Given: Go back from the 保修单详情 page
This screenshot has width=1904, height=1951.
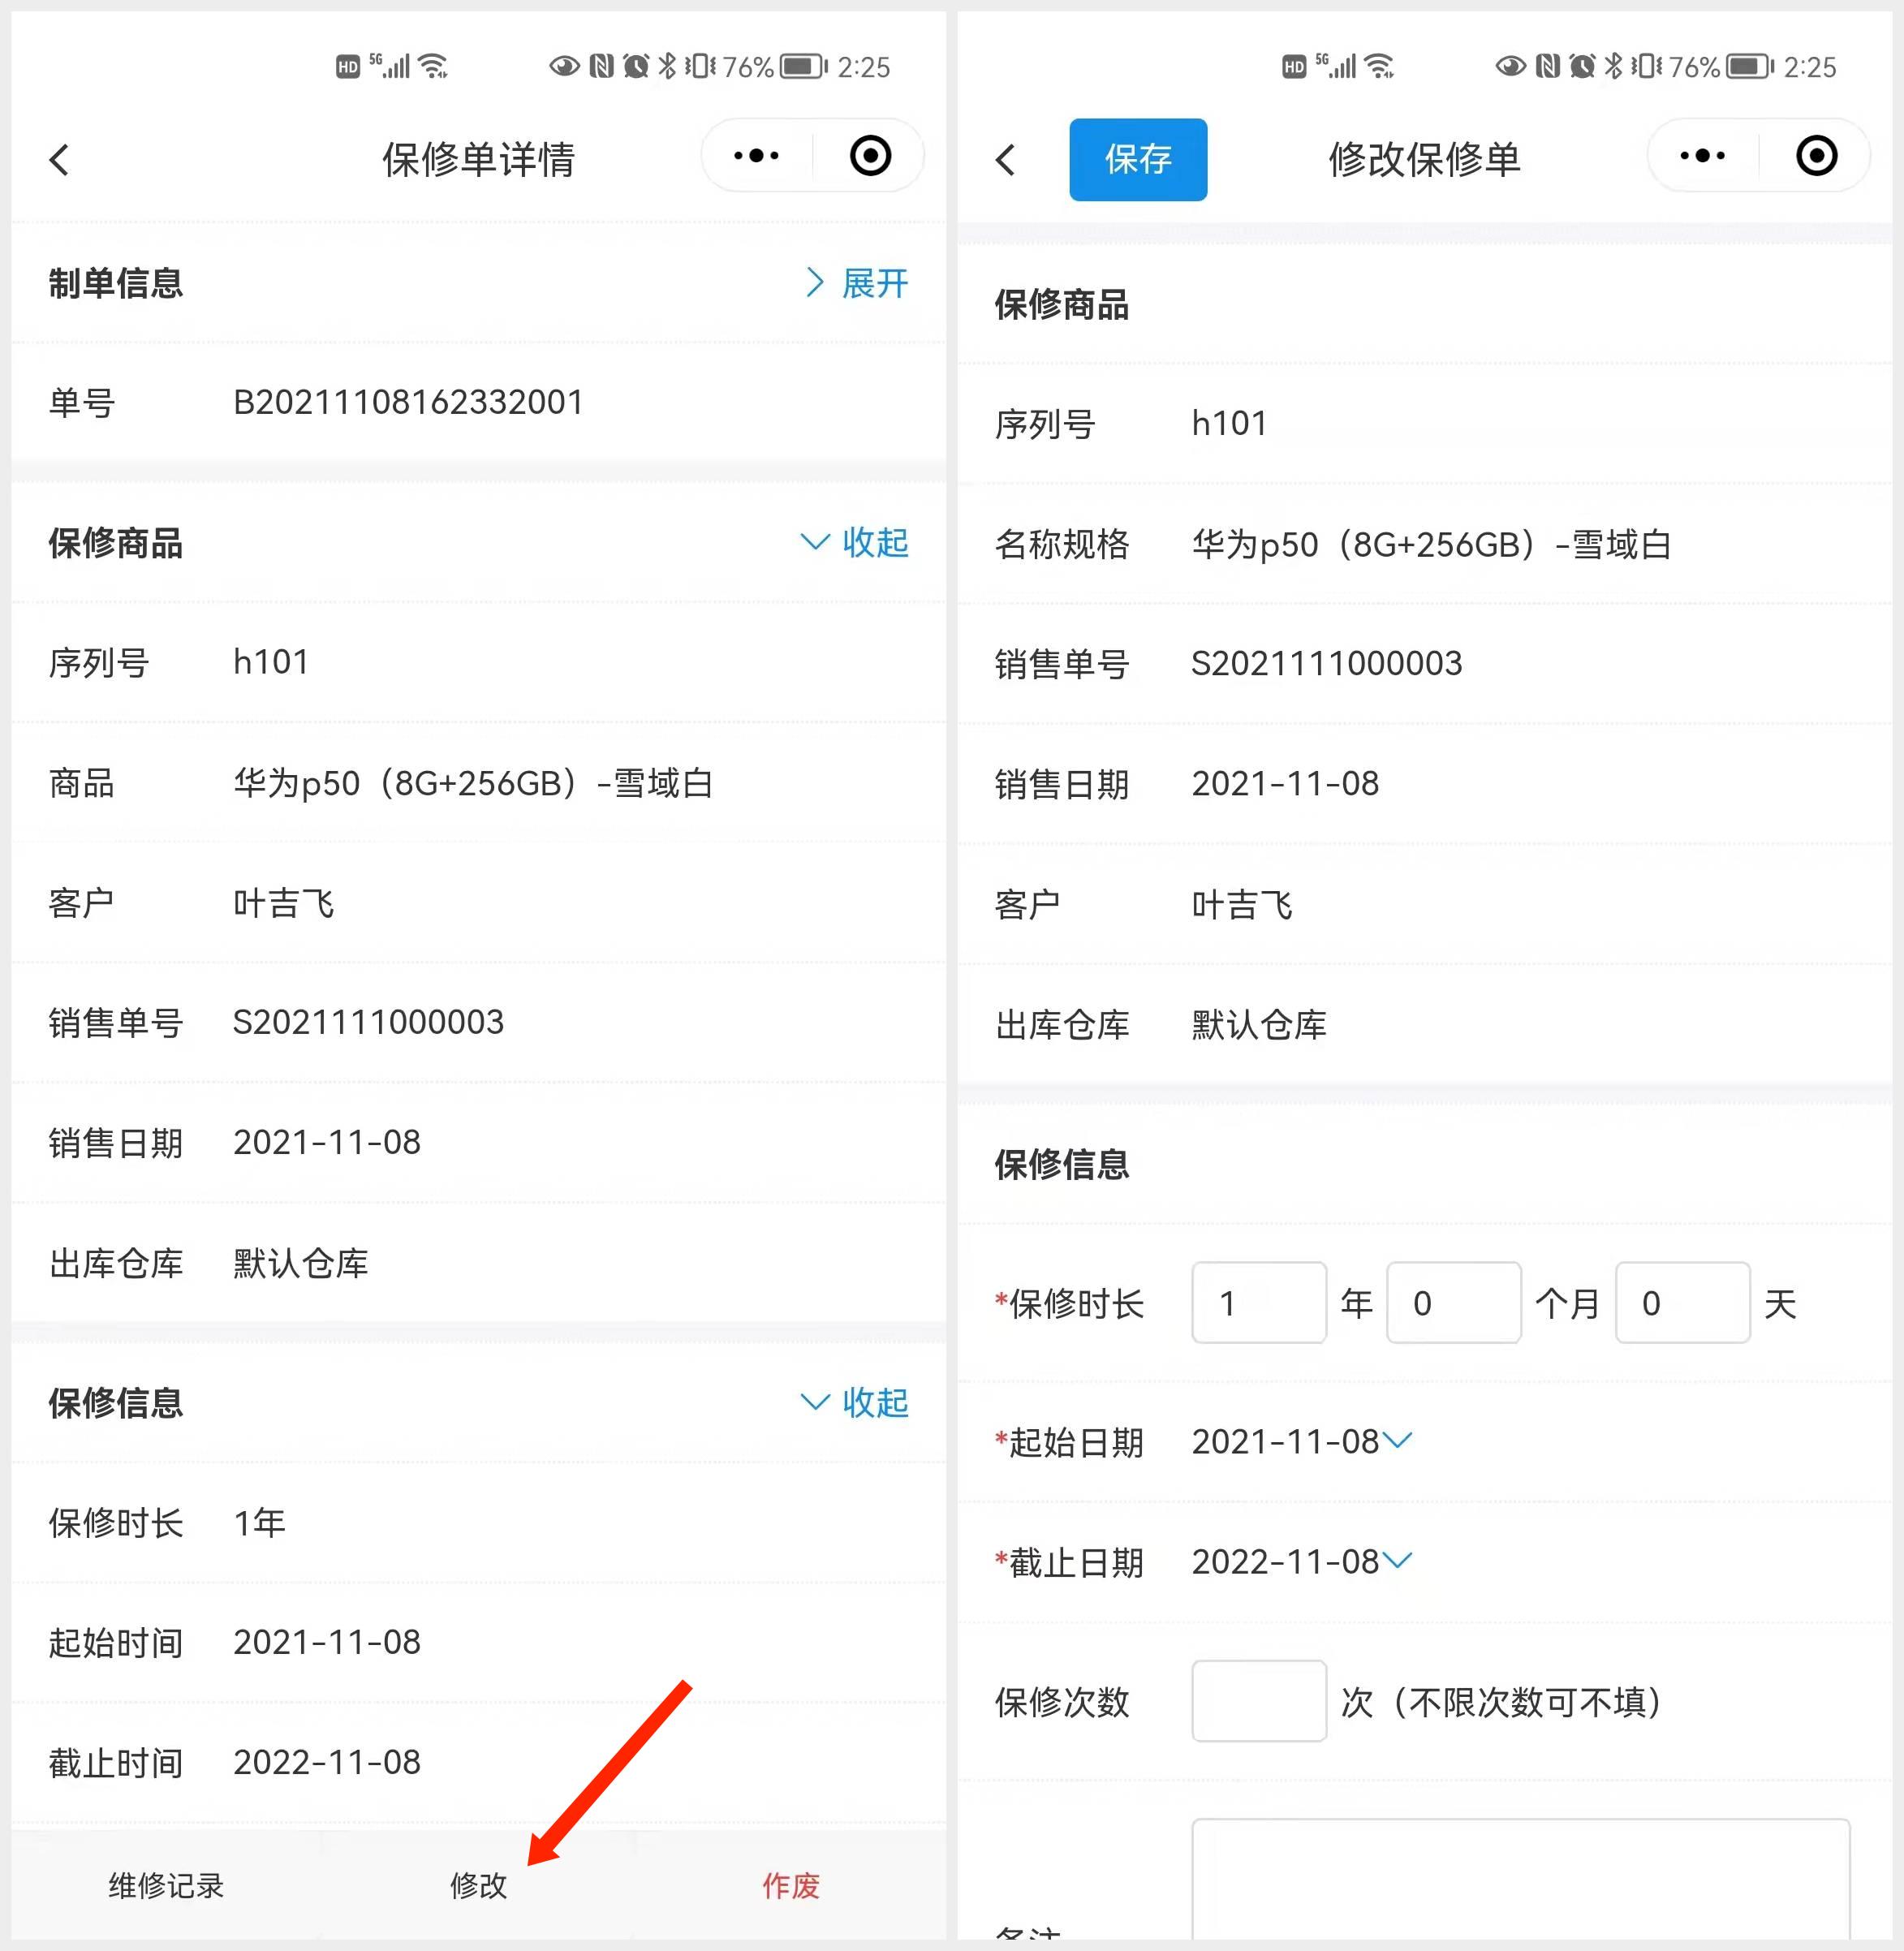Looking at the screenshot, I should 60,160.
